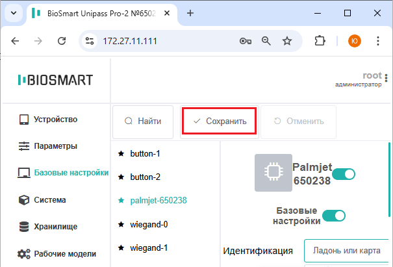Open site information icon in address bar
Image resolution: width=393 pixels, height=267 pixels.
(90, 41)
